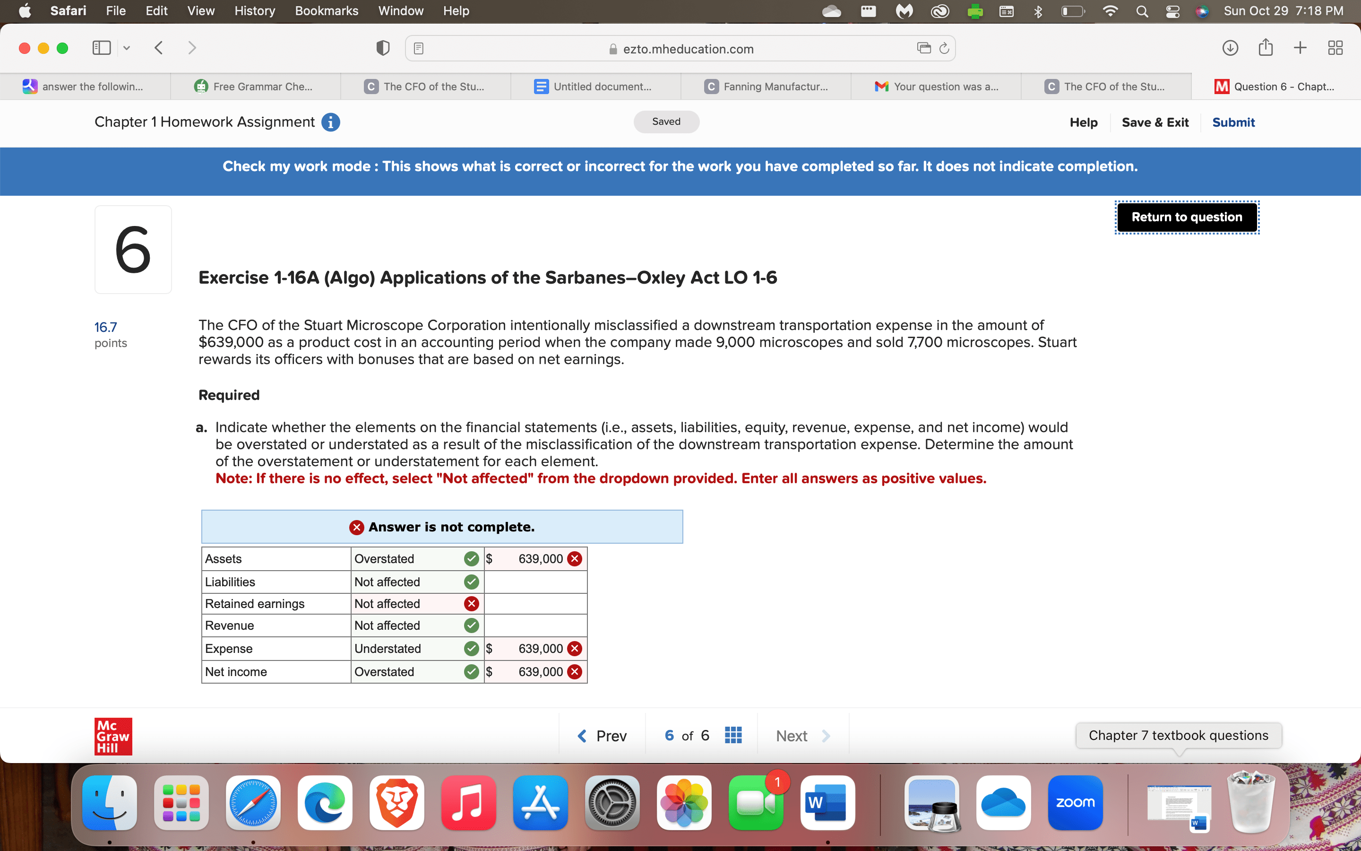Click the assignment info icon
This screenshot has width=1361, height=851.
click(331, 122)
